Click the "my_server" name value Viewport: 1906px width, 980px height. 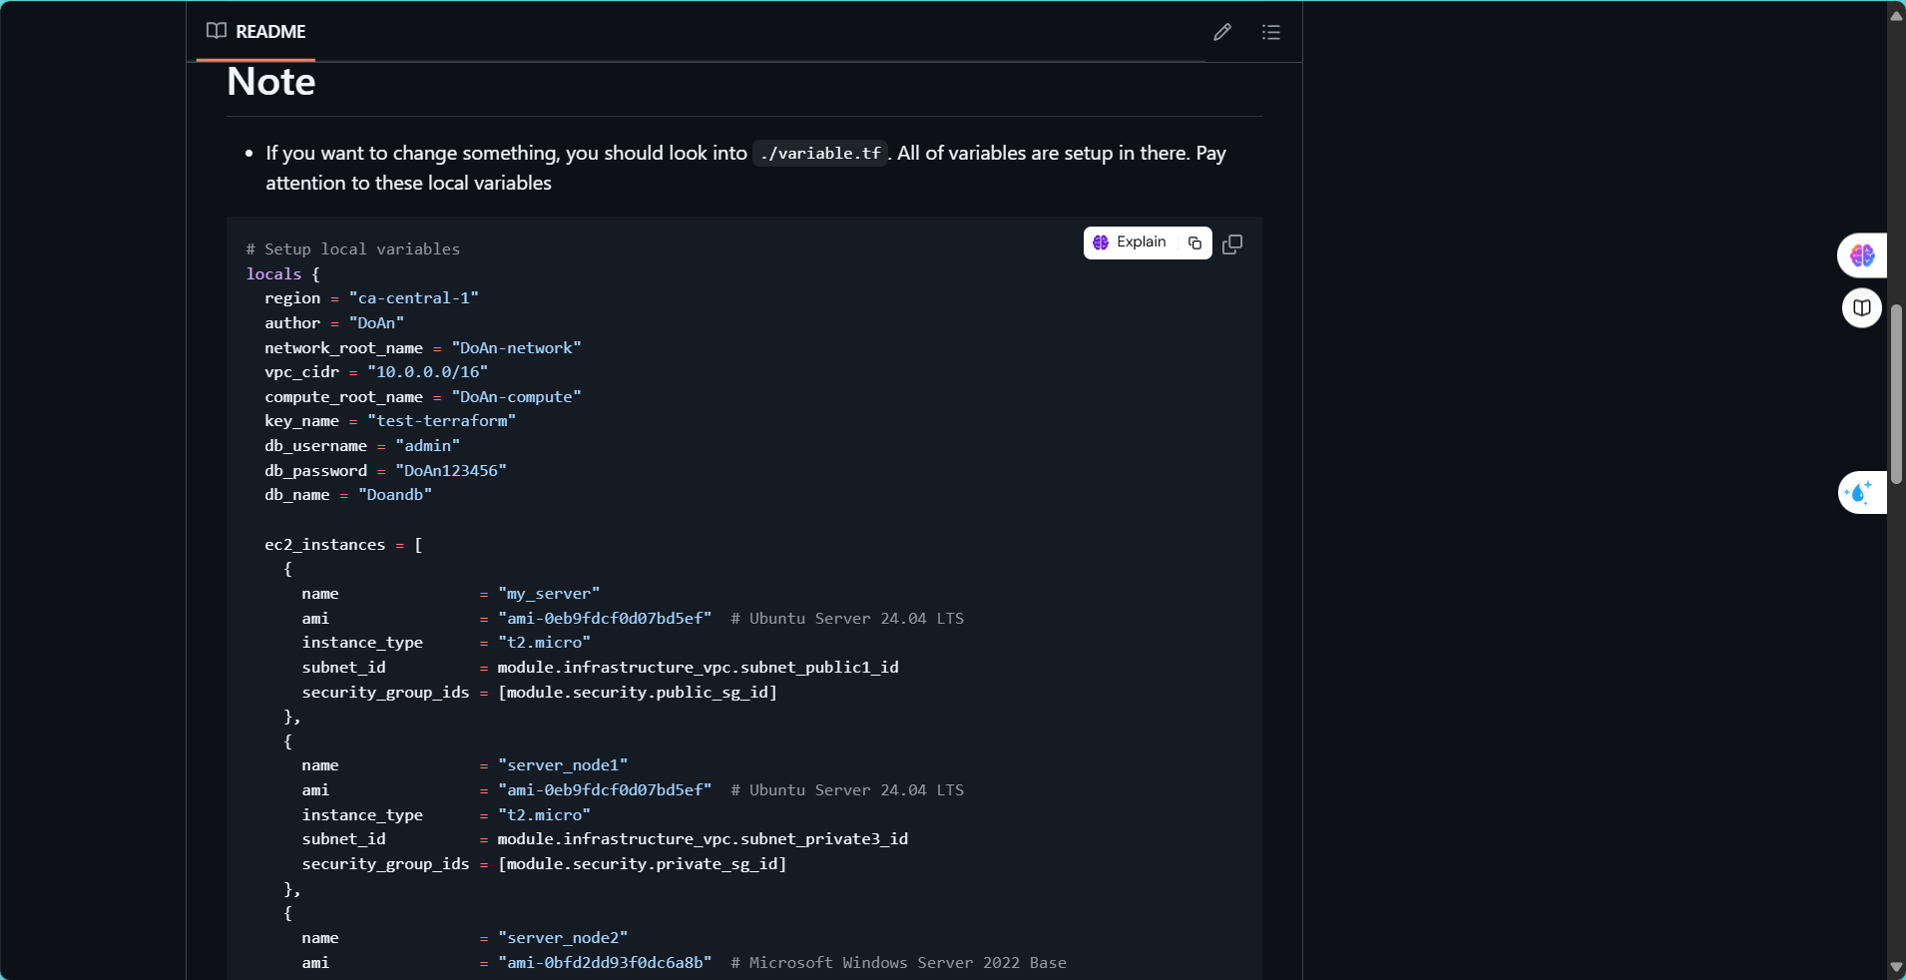click(549, 593)
